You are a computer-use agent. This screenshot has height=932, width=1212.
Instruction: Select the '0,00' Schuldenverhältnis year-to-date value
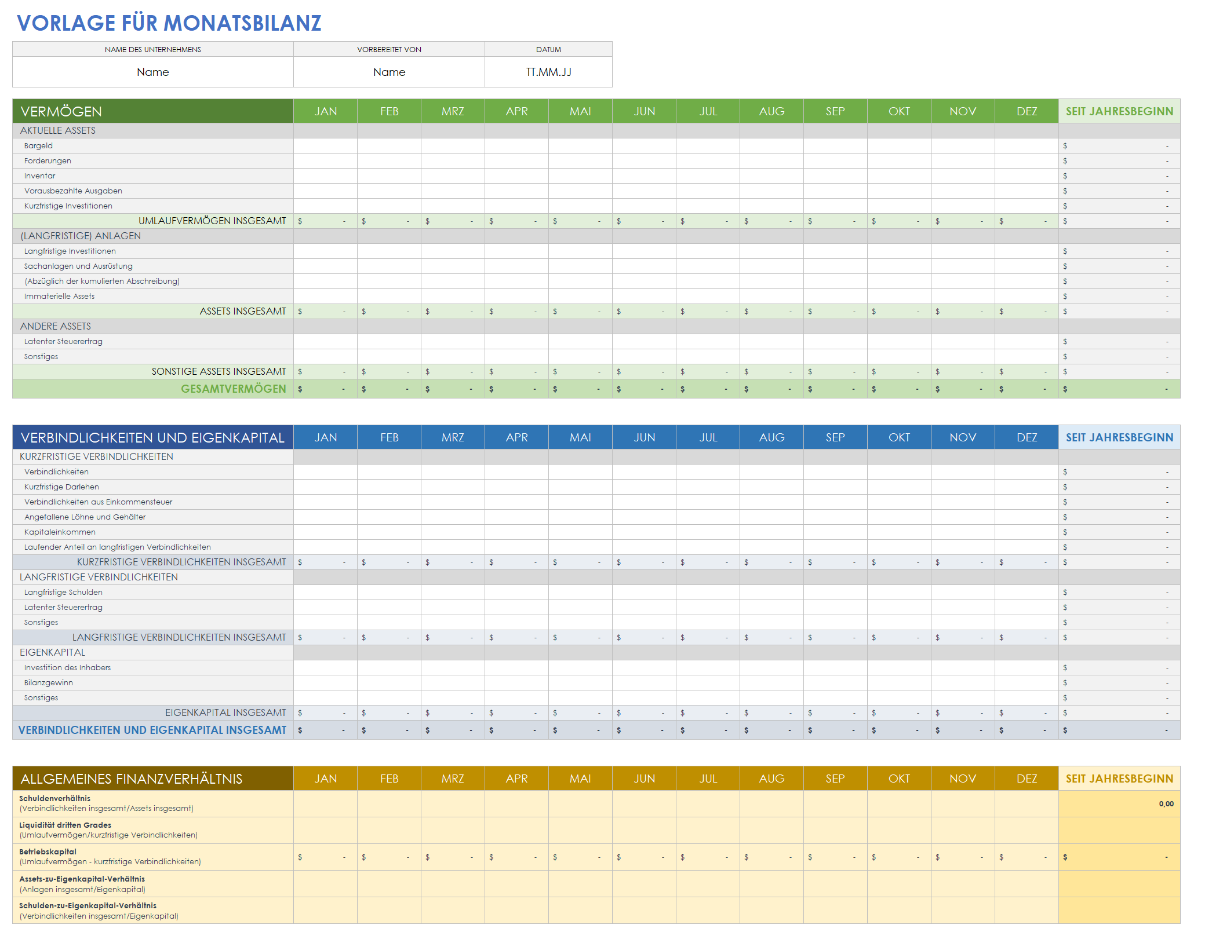[x=1166, y=803]
